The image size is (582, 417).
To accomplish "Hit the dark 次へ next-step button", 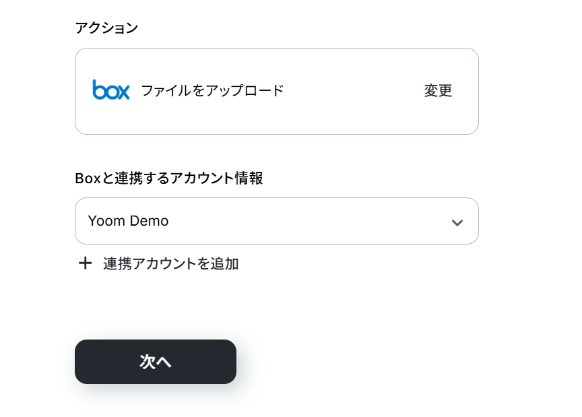I will (156, 362).
